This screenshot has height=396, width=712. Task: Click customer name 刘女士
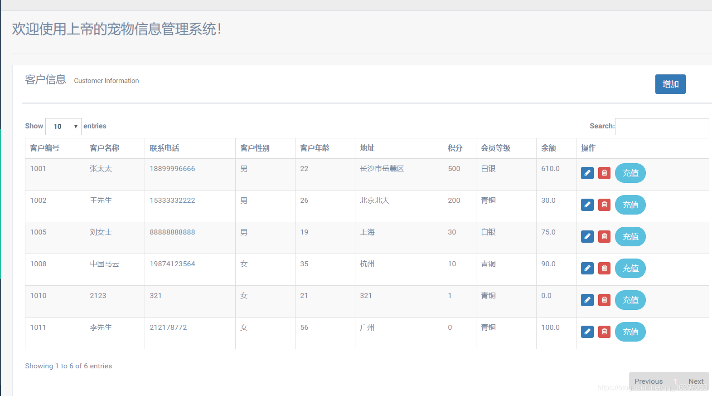click(x=101, y=232)
